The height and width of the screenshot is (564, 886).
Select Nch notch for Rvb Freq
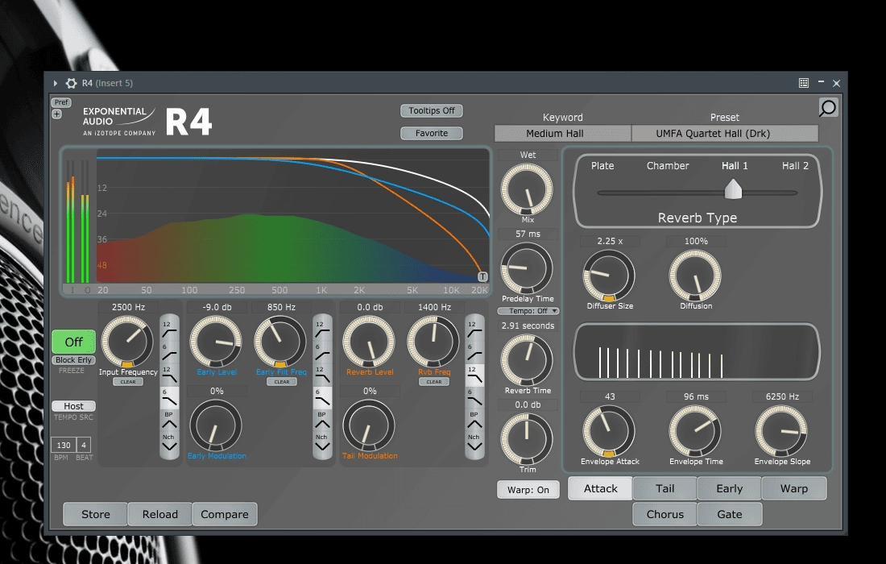[474, 442]
